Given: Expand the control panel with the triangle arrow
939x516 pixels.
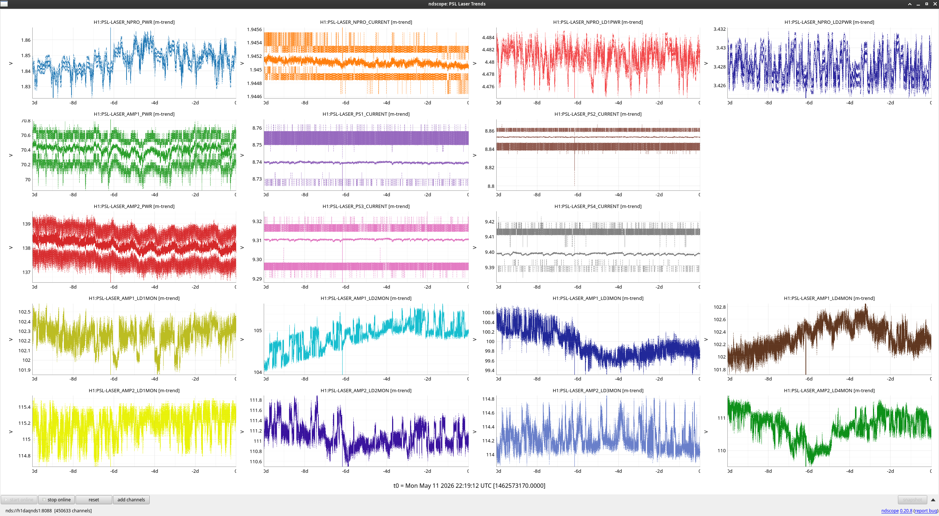Looking at the screenshot, I should [x=933, y=500].
